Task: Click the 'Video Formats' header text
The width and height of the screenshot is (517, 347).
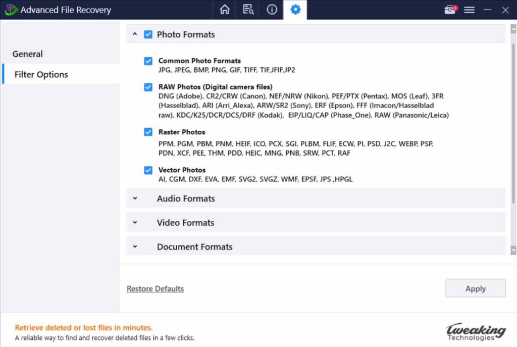Action: [186, 223]
